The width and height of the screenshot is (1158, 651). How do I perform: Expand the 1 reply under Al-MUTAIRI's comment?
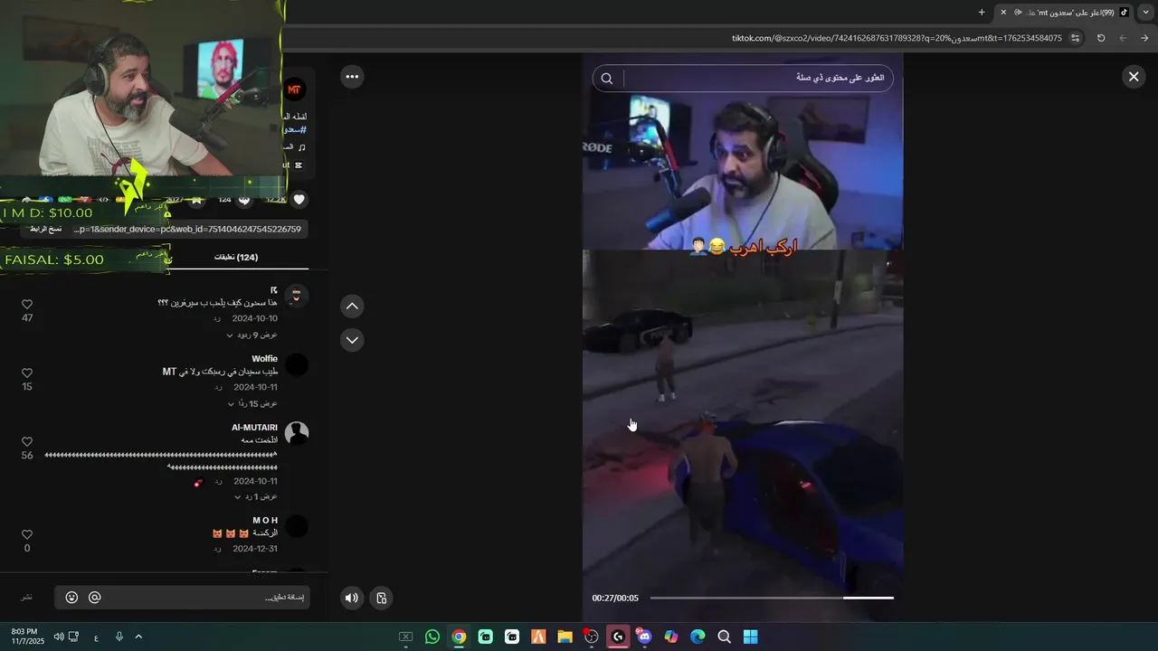pyautogui.click(x=255, y=497)
